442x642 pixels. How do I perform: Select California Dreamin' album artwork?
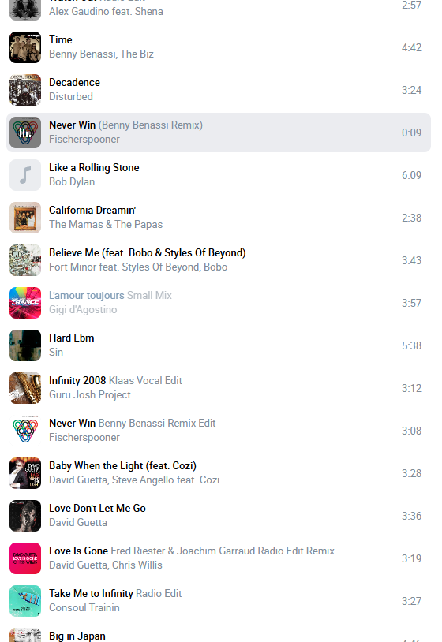tap(25, 218)
